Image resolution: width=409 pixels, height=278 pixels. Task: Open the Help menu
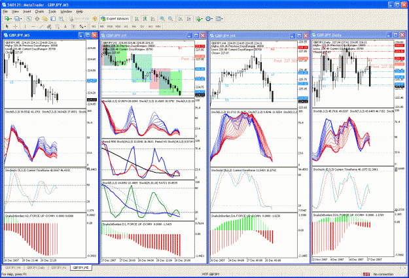(80, 12)
